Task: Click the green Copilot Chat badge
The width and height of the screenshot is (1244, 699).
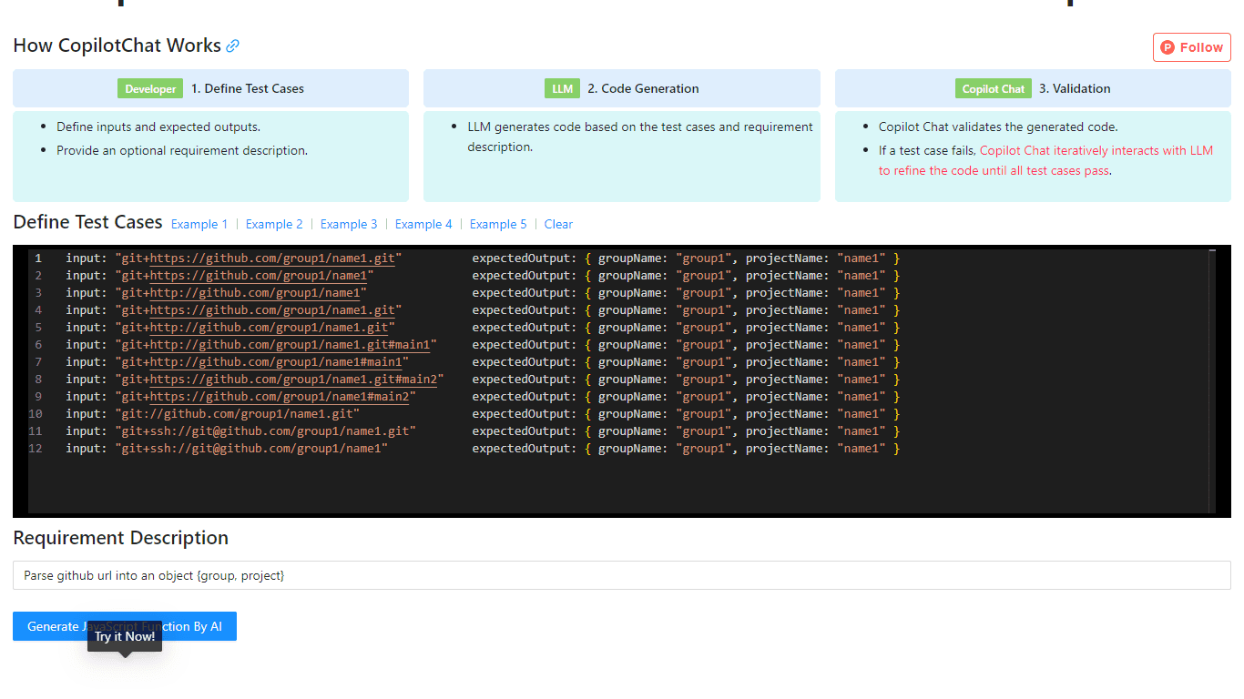Action: point(994,88)
